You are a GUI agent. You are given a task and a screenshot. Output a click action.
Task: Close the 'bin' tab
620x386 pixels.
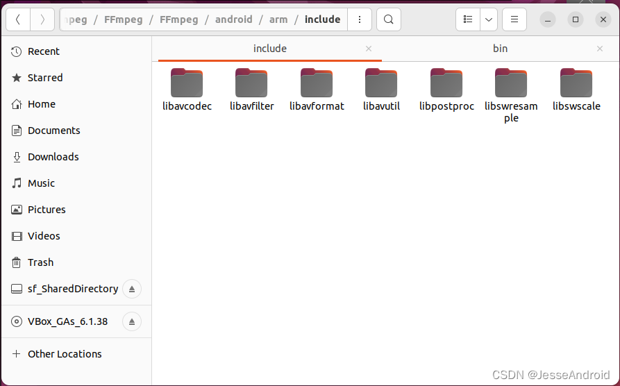coord(600,49)
